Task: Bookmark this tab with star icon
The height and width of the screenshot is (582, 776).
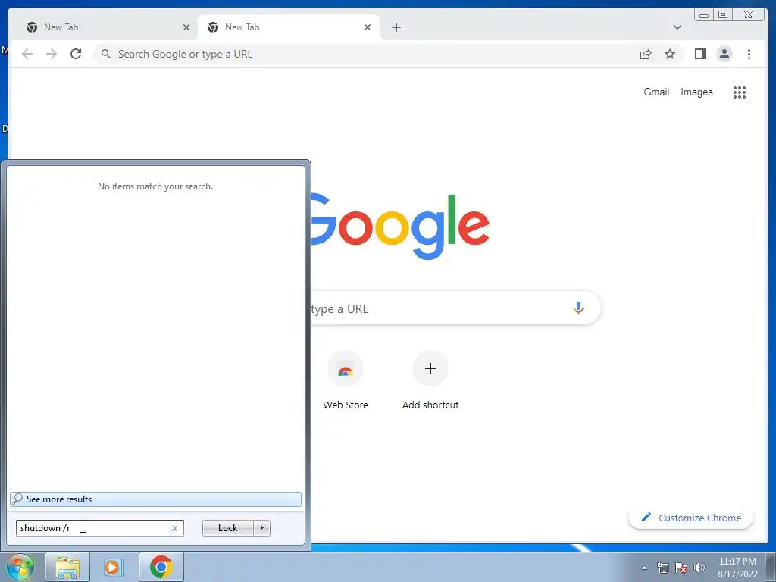Action: pos(670,54)
